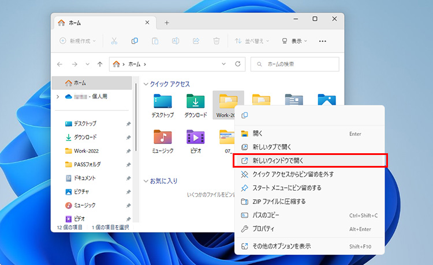Open デスクトップ folder icon in Quick access

(163, 101)
